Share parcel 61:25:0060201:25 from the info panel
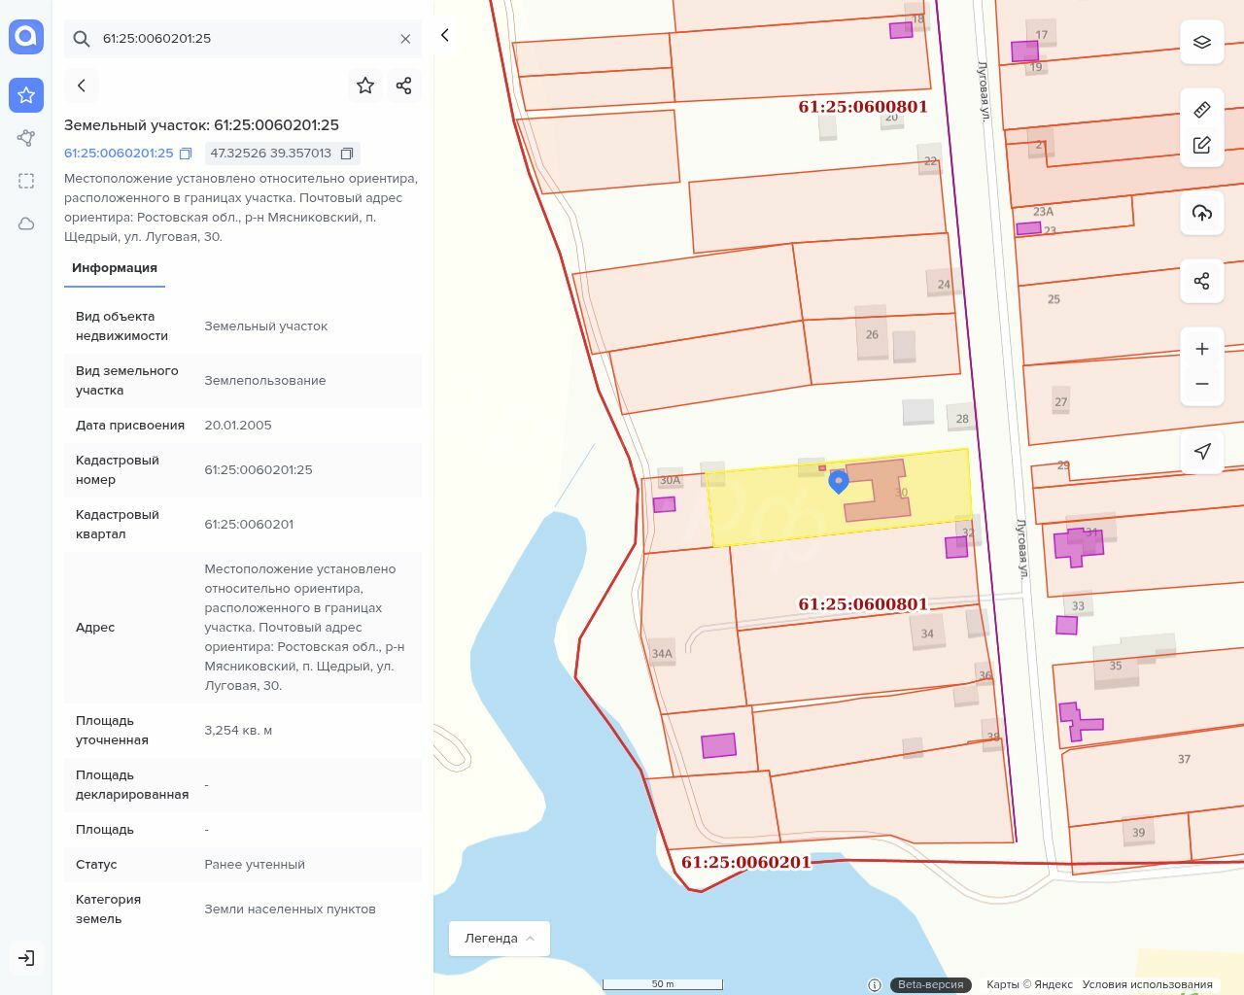The image size is (1244, 995). [404, 86]
